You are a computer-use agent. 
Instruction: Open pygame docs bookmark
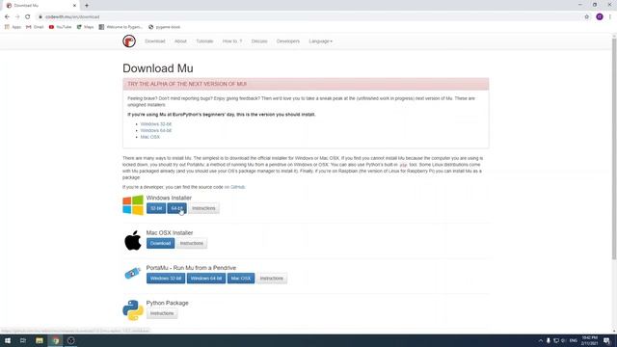(x=164, y=27)
